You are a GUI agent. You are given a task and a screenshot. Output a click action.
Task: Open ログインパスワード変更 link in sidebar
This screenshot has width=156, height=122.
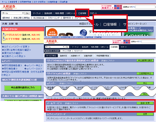tap(16, 47)
